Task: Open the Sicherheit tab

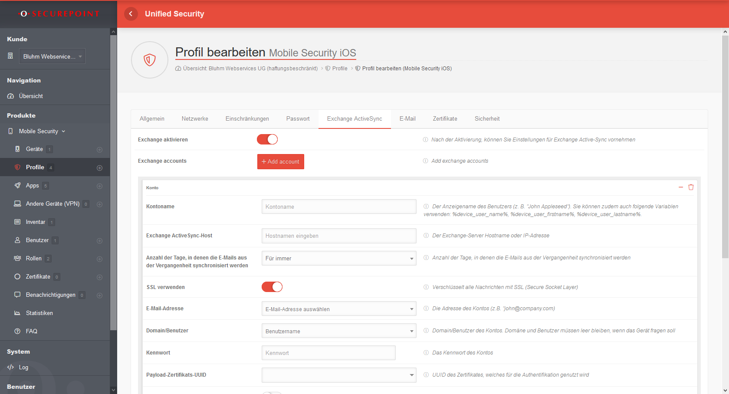Action: [x=487, y=119]
